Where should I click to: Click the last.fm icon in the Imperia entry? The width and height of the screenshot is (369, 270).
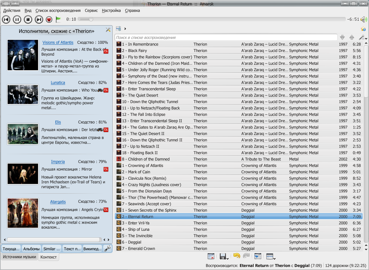click(x=106, y=169)
